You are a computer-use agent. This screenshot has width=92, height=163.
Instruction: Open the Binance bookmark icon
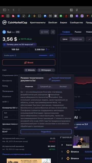click(34, 16)
